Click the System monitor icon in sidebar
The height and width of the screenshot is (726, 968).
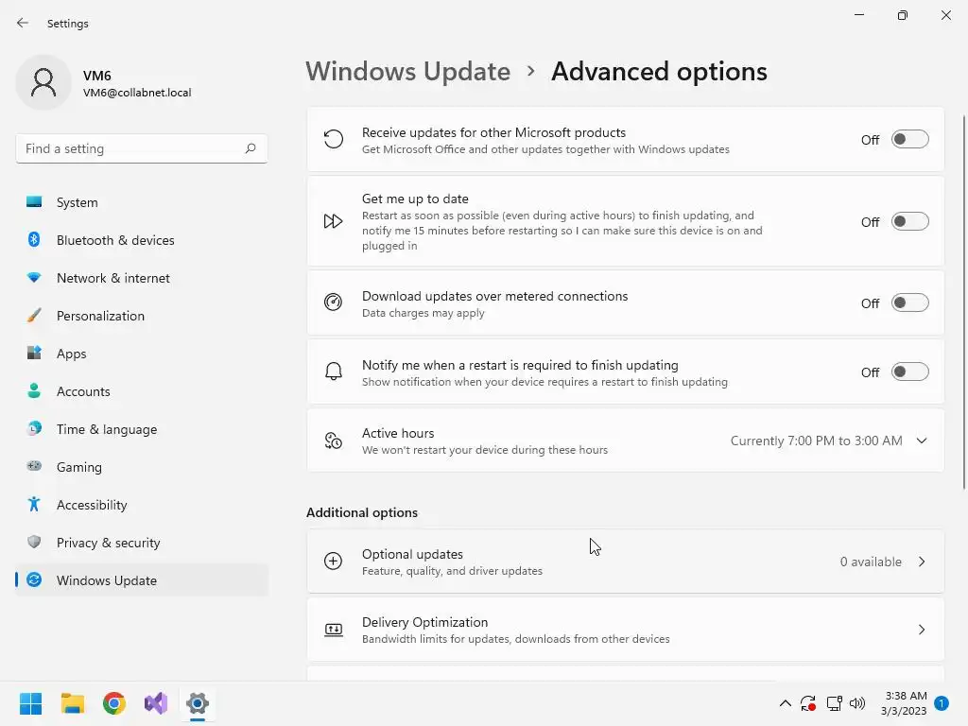34,202
